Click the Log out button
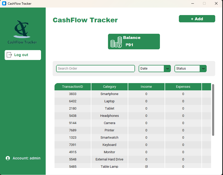This screenshot has height=175, width=223. (23, 55)
